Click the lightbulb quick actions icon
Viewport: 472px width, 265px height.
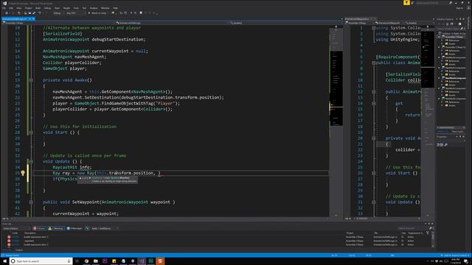pos(23,173)
